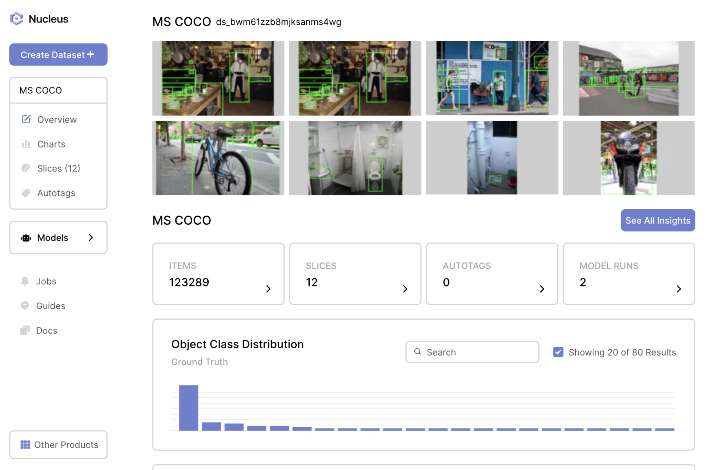Expand the Models section chevron
This screenshot has width=706, height=470.
tap(91, 237)
